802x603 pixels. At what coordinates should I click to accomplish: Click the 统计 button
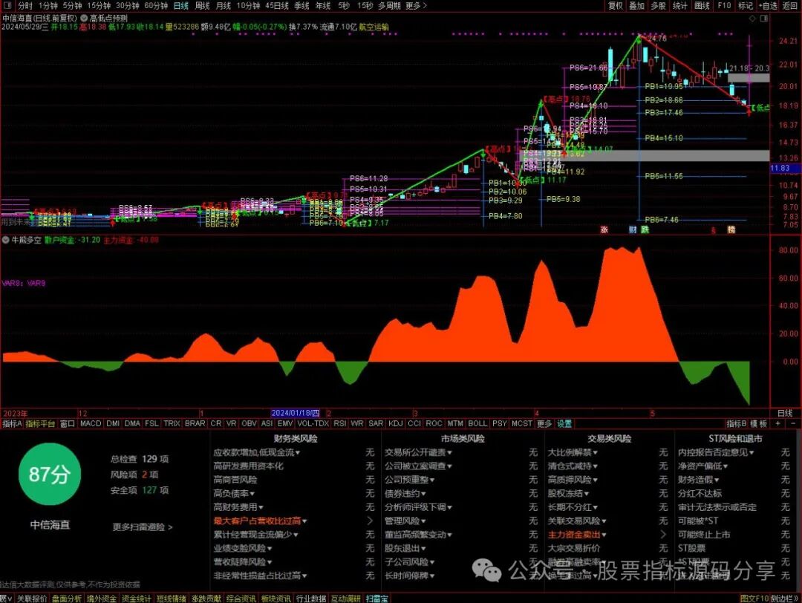coord(680,6)
